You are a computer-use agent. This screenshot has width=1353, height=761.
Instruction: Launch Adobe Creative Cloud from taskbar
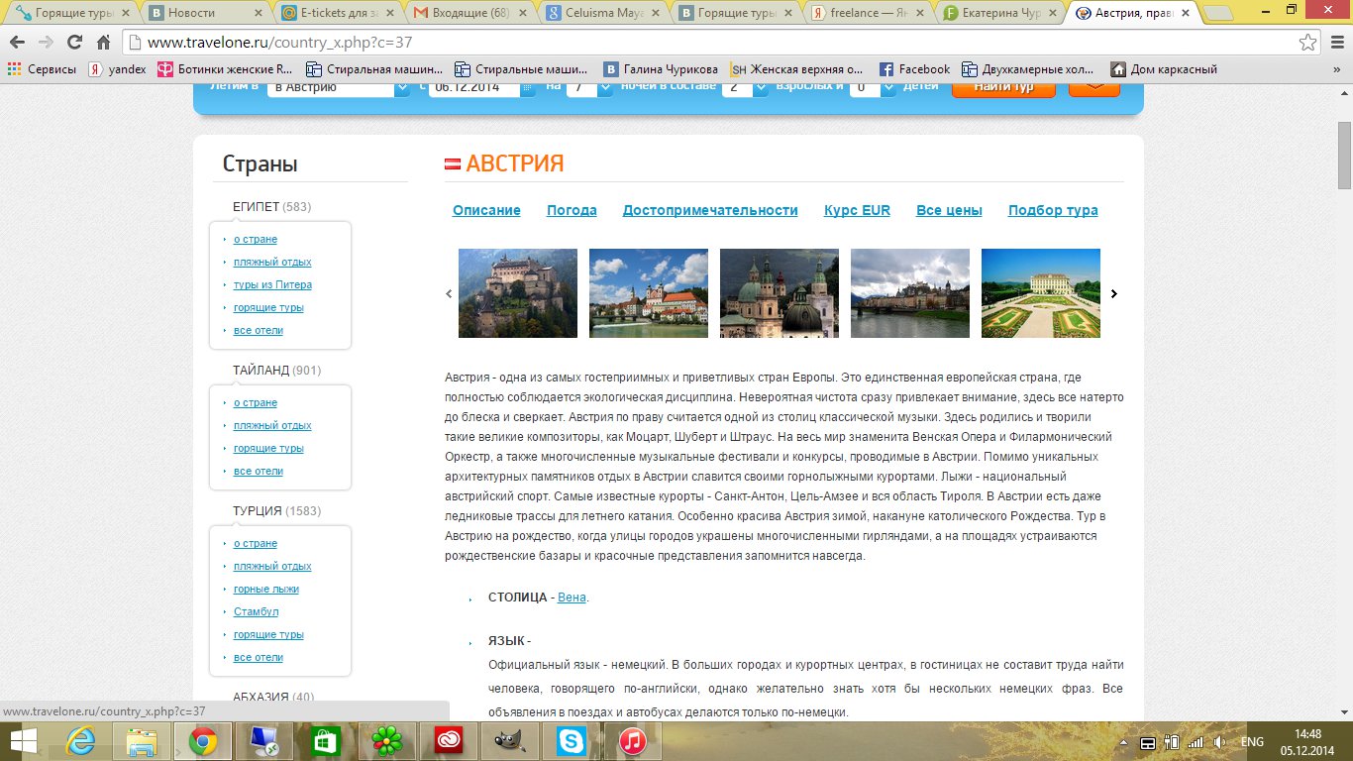point(449,741)
